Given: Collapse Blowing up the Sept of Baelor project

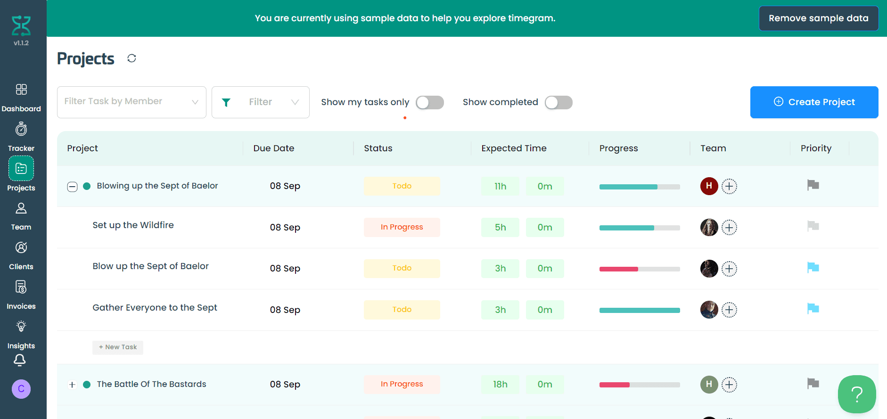Looking at the screenshot, I should tap(72, 187).
